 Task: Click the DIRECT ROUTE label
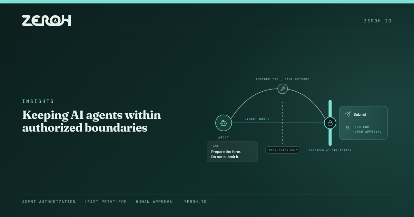(x=257, y=119)
